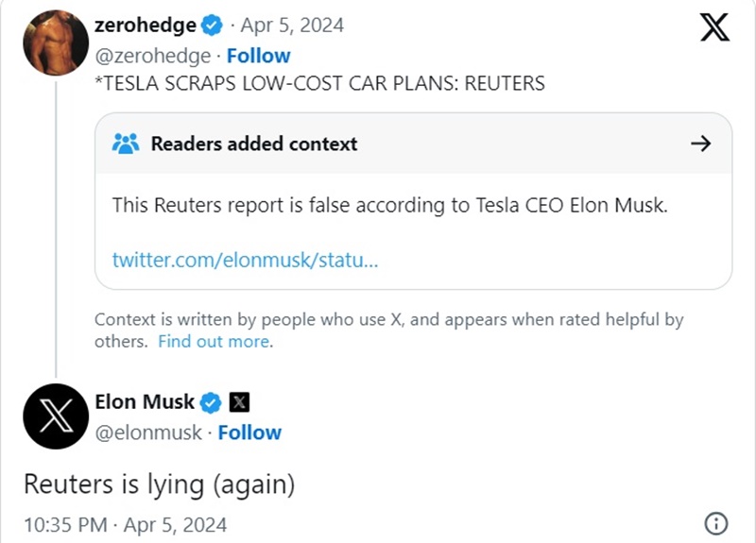This screenshot has width=756, height=543.
Task: Click the black X affiliation badge beside Elon Musk
Action: point(240,402)
